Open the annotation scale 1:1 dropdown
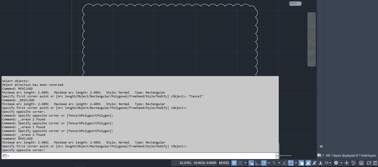Viewport: 378px width, 167px height. [327, 163]
